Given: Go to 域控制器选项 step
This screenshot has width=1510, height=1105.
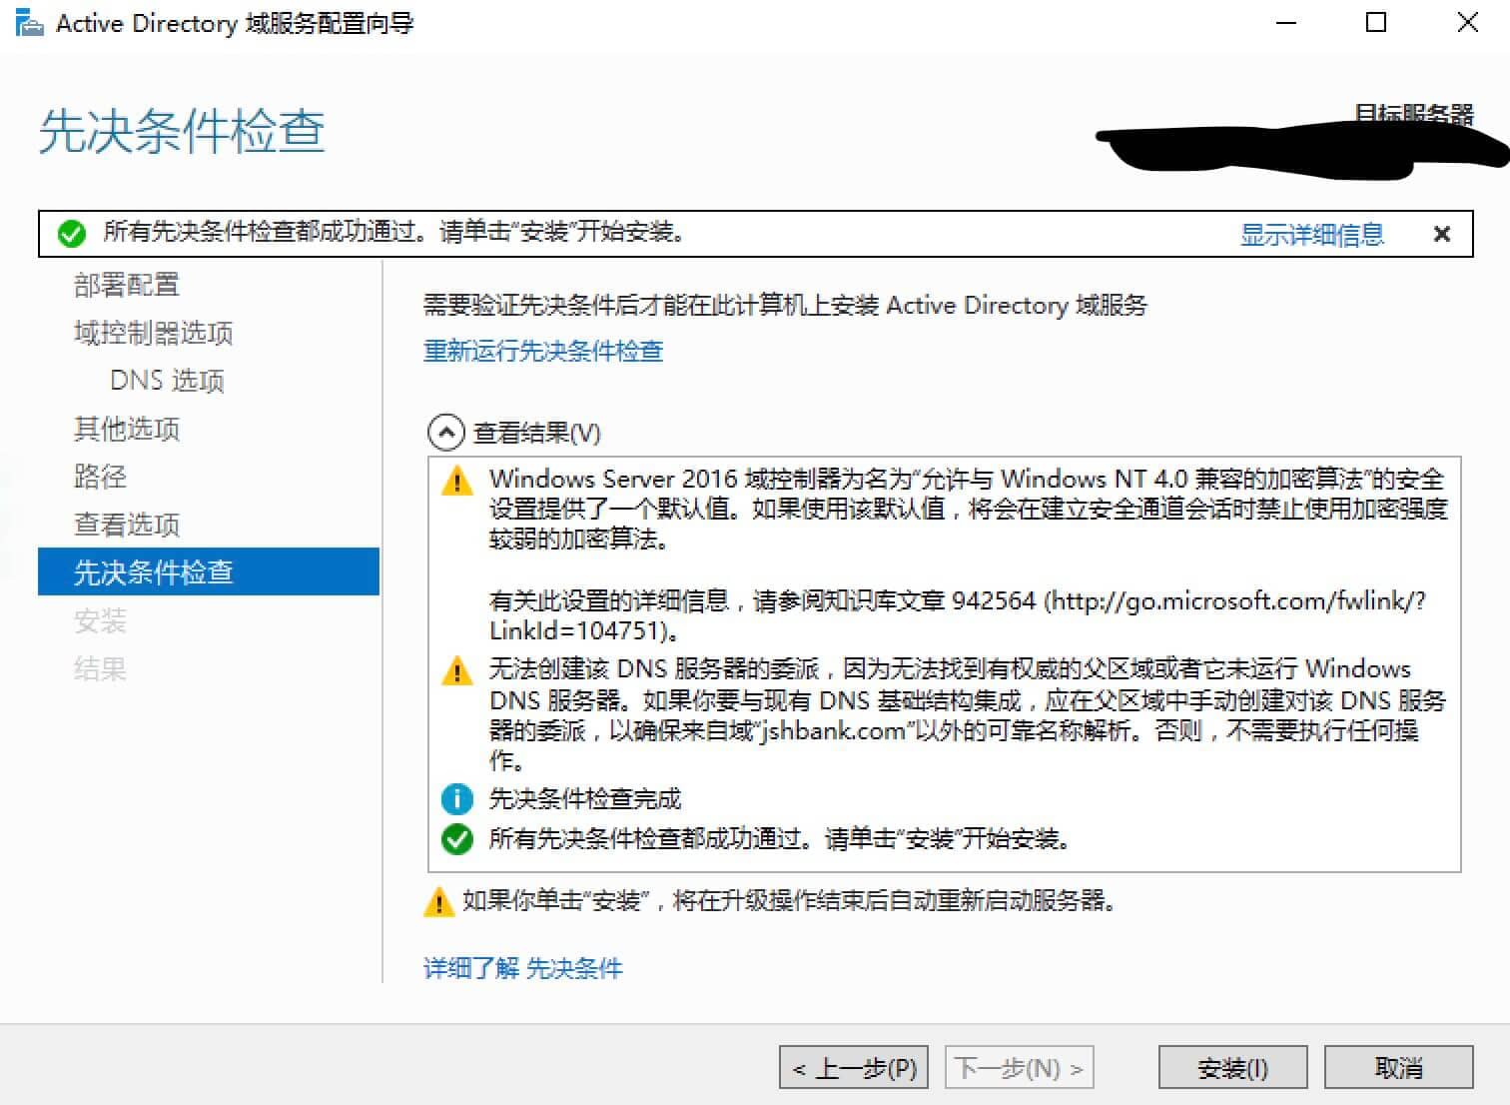Looking at the screenshot, I should pos(153,333).
